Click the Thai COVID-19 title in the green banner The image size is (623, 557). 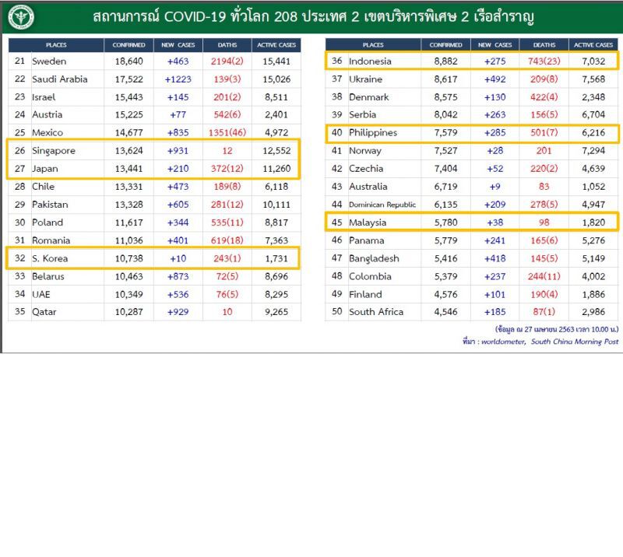click(313, 16)
